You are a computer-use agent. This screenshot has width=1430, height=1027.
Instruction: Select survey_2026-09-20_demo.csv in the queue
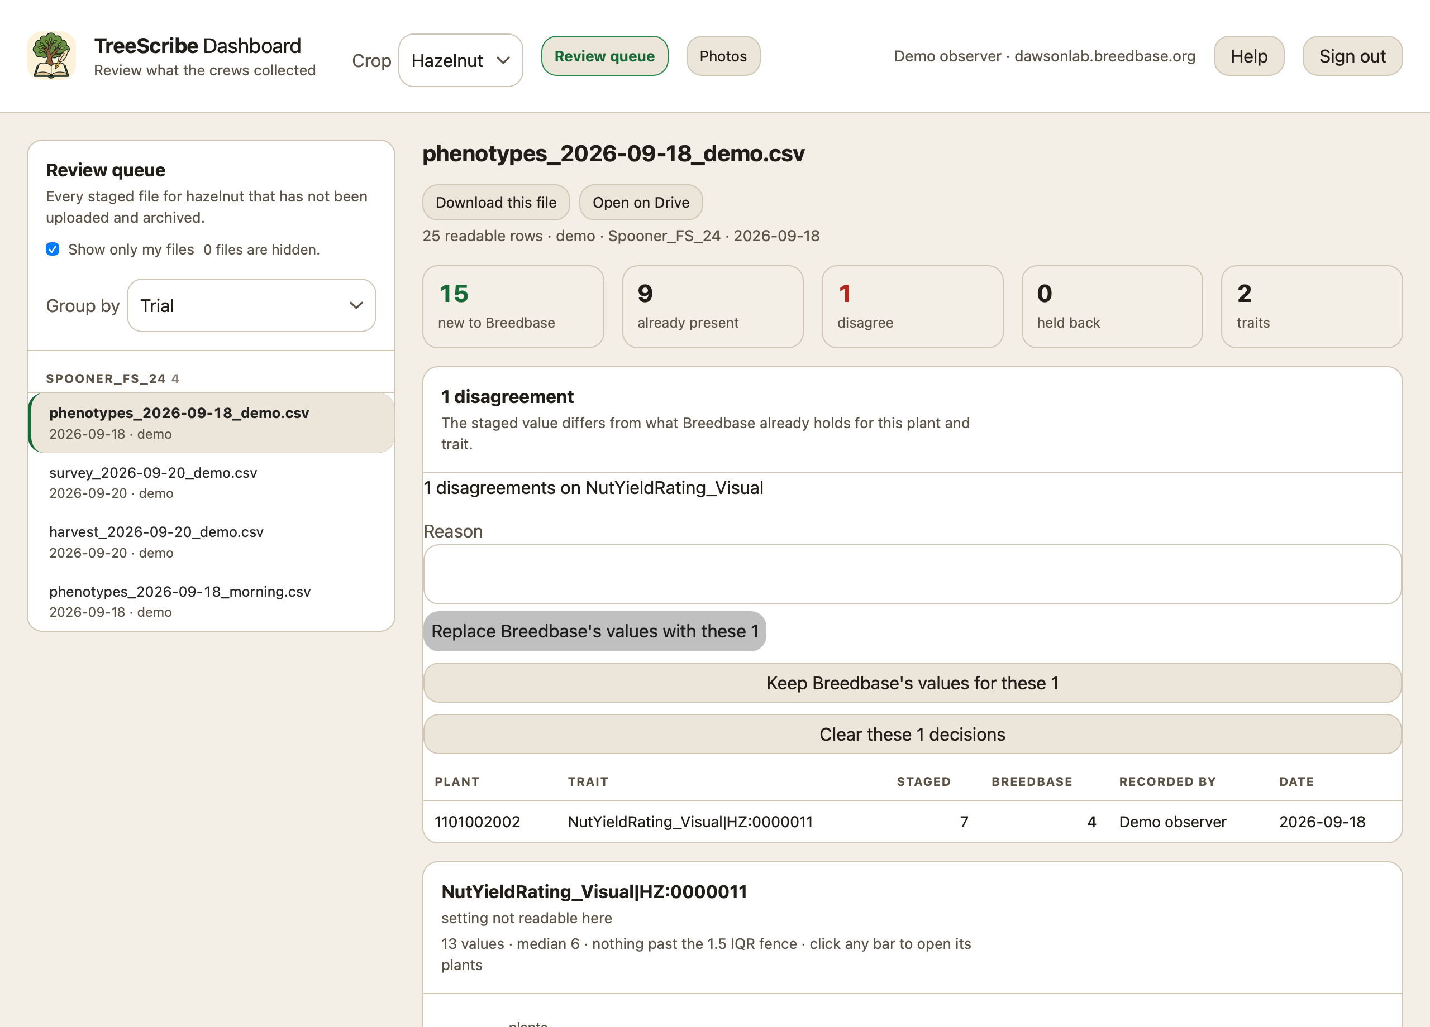click(x=212, y=483)
